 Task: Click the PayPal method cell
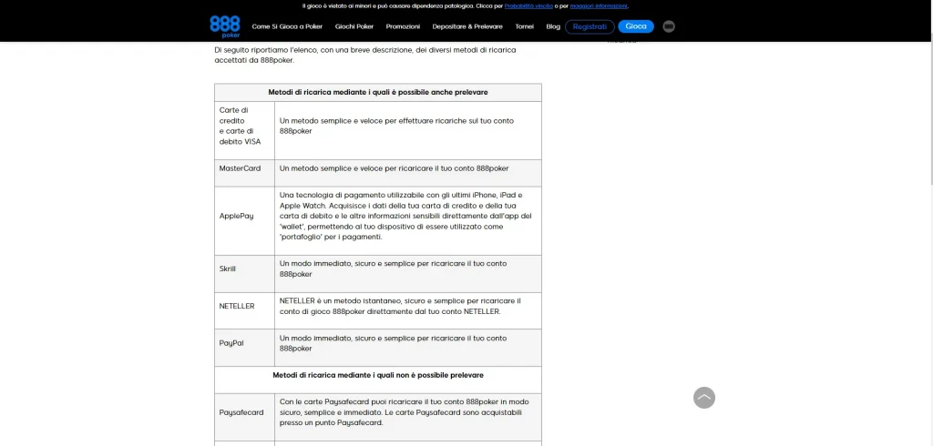pos(231,342)
